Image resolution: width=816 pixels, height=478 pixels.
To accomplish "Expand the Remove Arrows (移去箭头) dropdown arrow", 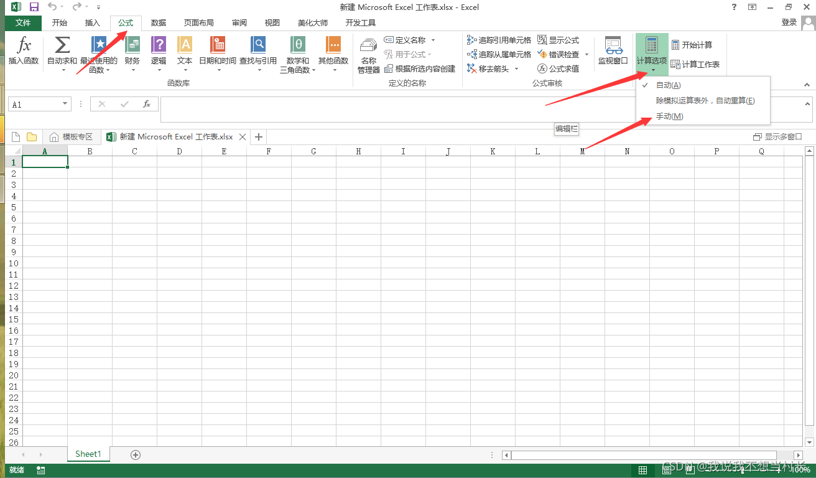I will tap(516, 68).
